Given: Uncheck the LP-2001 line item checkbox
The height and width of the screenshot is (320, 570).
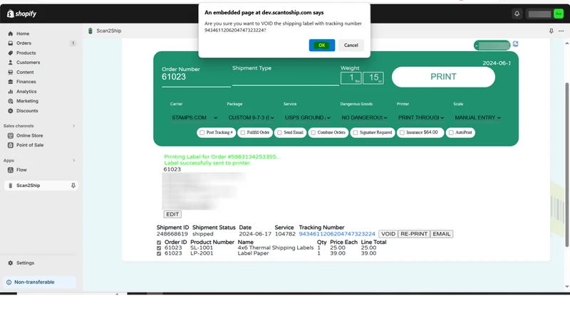Looking at the screenshot, I should [159, 254].
